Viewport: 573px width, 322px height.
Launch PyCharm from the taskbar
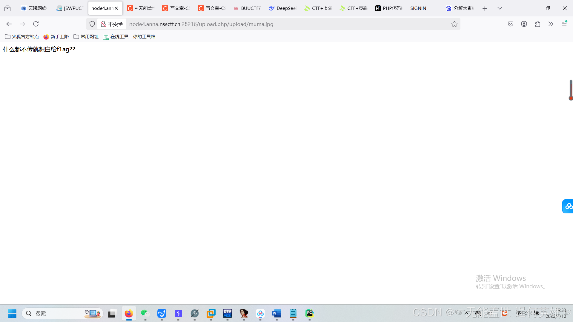(x=309, y=314)
